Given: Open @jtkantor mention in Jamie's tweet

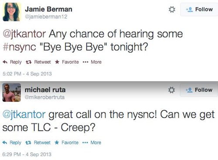Looking at the screenshot, I should pyautogui.click(x=24, y=34).
